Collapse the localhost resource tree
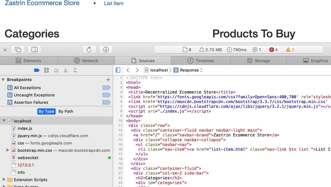This screenshot has width=331, height=187. click(x=4, y=121)
